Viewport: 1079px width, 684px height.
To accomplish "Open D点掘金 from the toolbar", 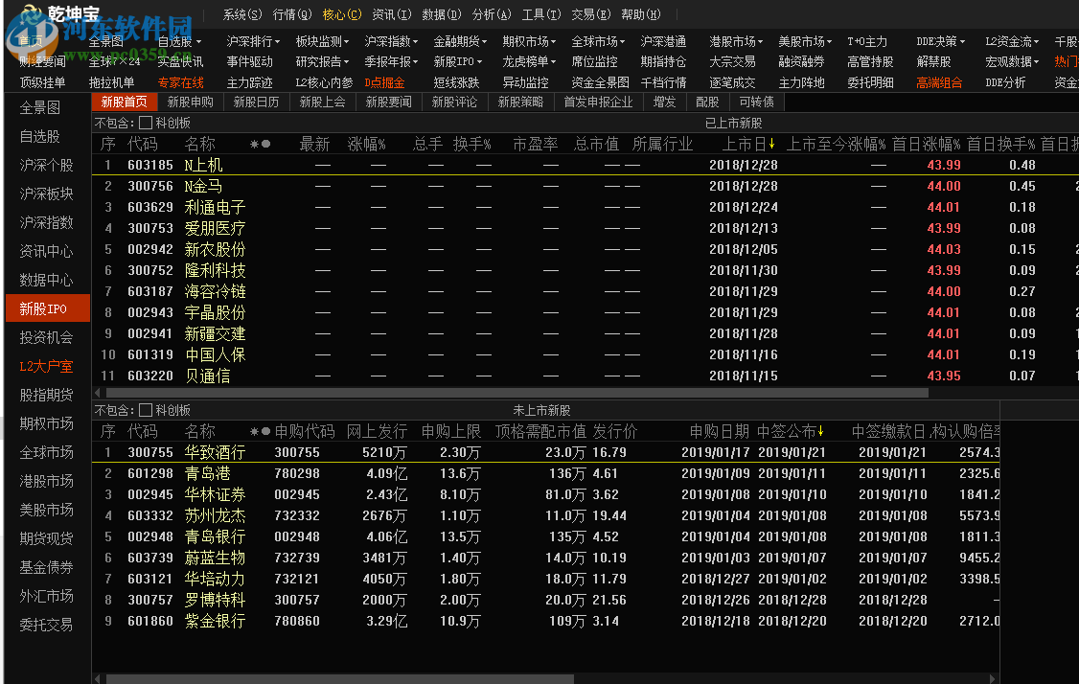I will coord(383,82).
